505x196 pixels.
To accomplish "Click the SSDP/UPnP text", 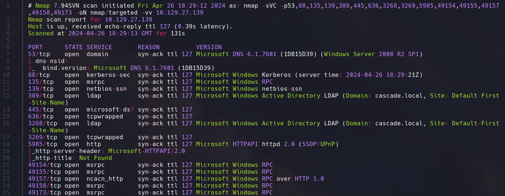I will 318,144.
